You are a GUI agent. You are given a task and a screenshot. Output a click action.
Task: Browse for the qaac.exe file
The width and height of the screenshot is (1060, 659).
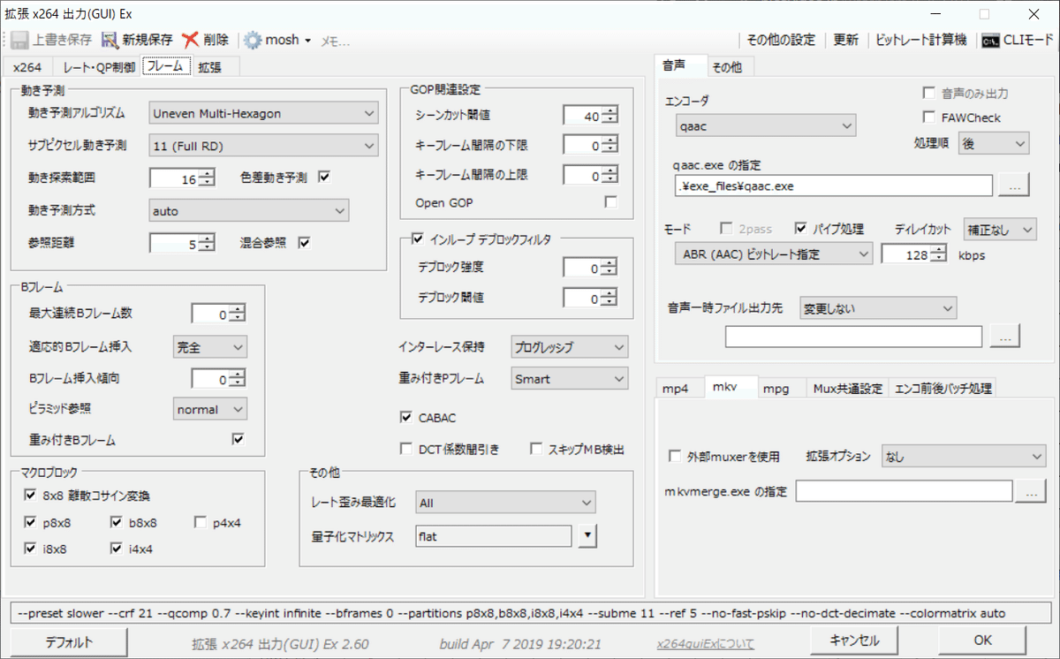tap(1012, 186)
